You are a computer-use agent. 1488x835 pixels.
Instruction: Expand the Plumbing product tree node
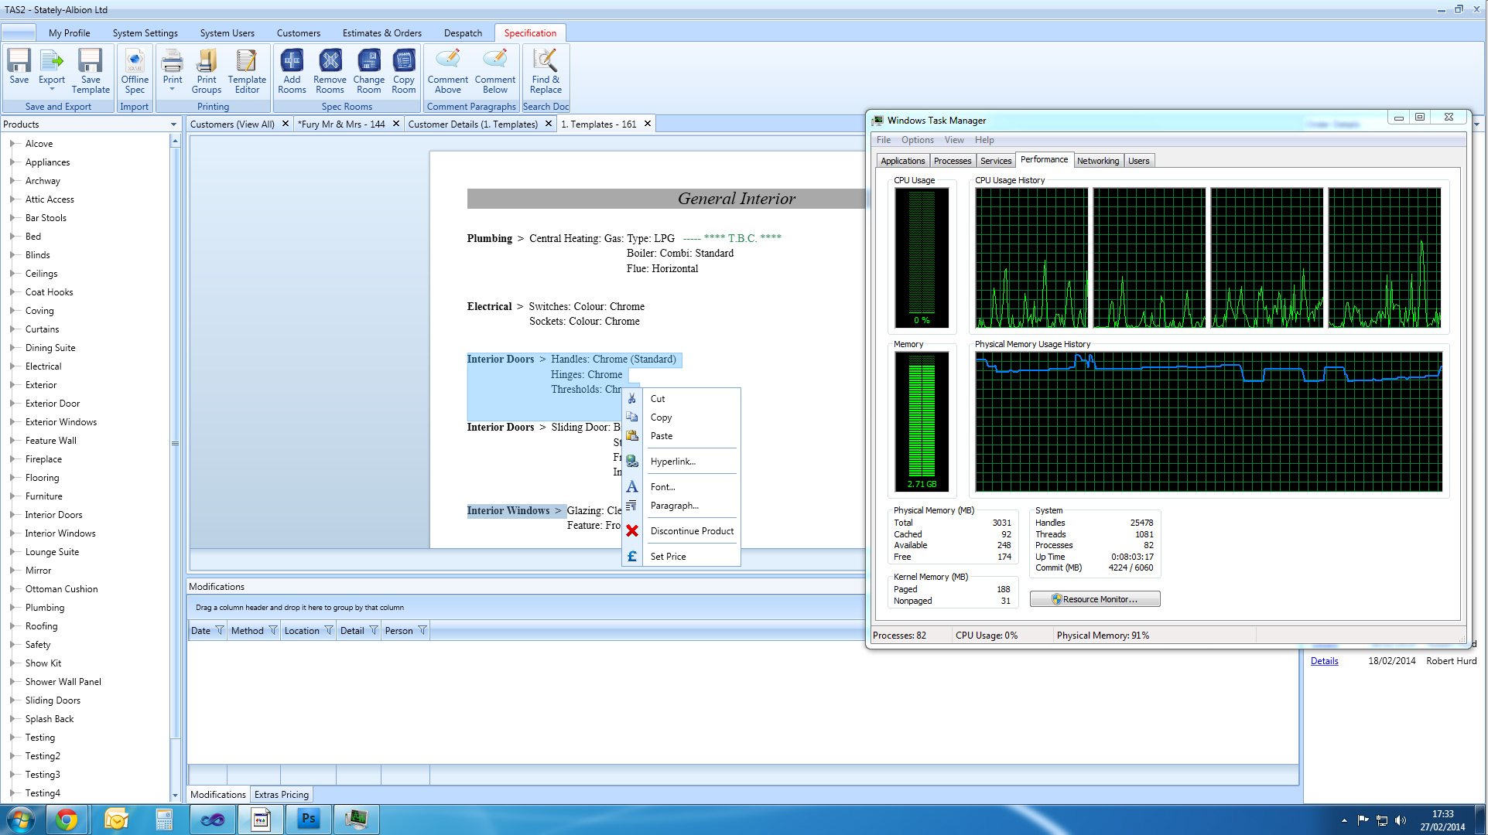12,608
